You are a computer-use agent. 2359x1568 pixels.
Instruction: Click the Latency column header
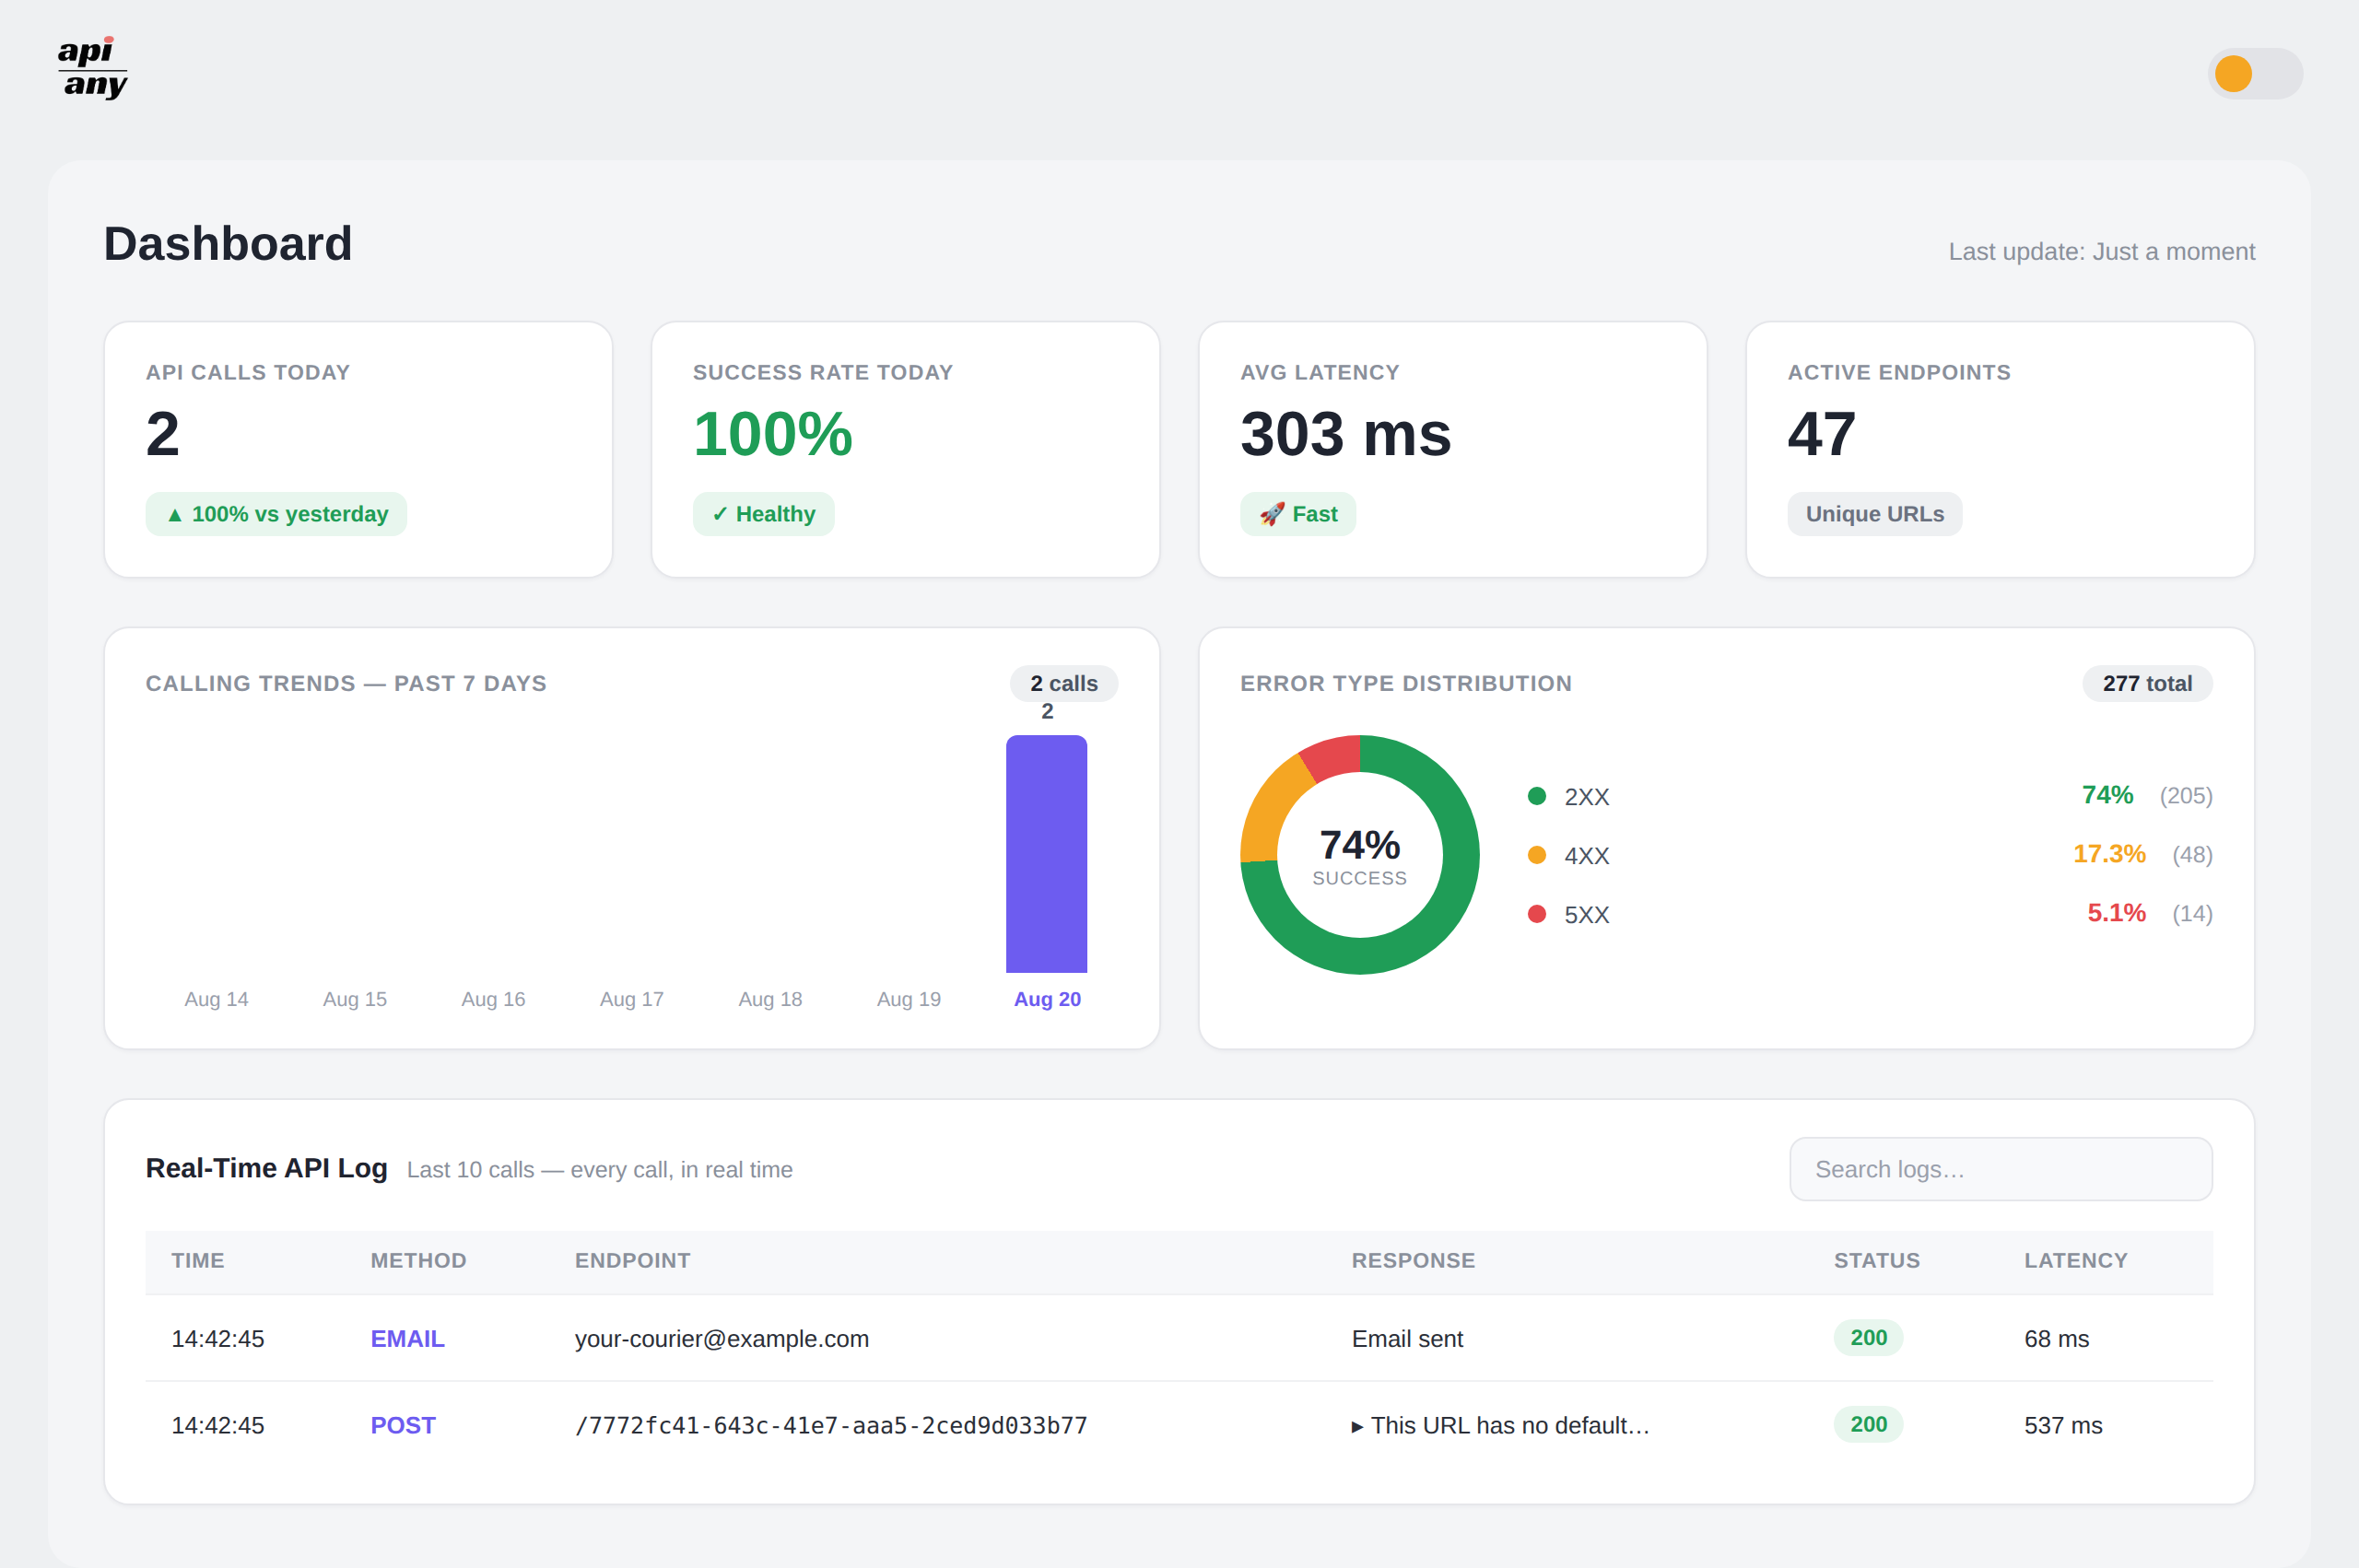pyautogui.click(x=2075, y=1261)
